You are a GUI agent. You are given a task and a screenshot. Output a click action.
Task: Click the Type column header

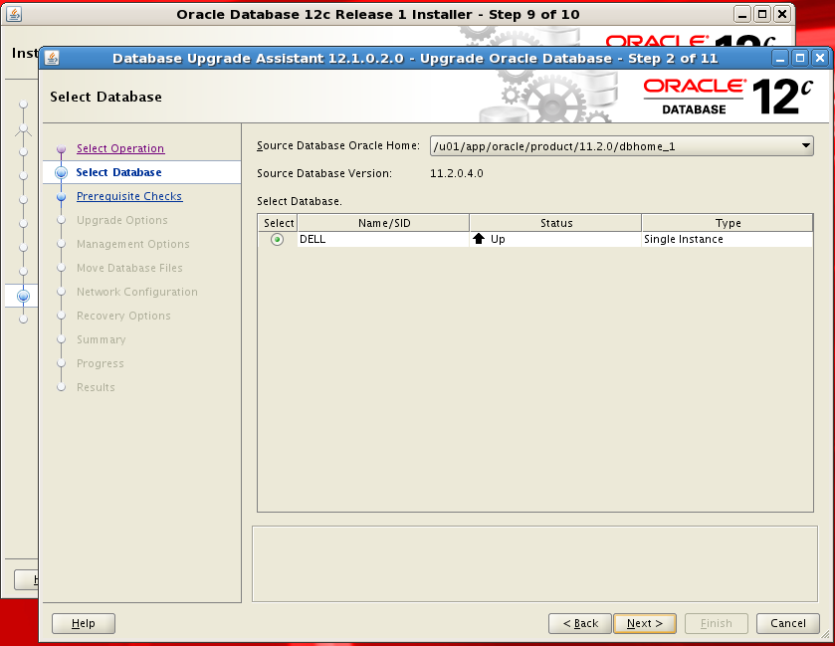(728, 223)
